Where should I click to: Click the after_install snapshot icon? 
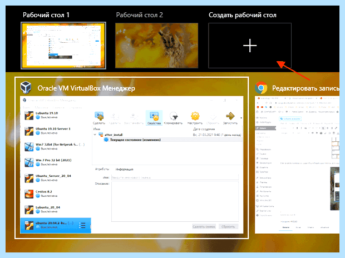pos(101,135)
